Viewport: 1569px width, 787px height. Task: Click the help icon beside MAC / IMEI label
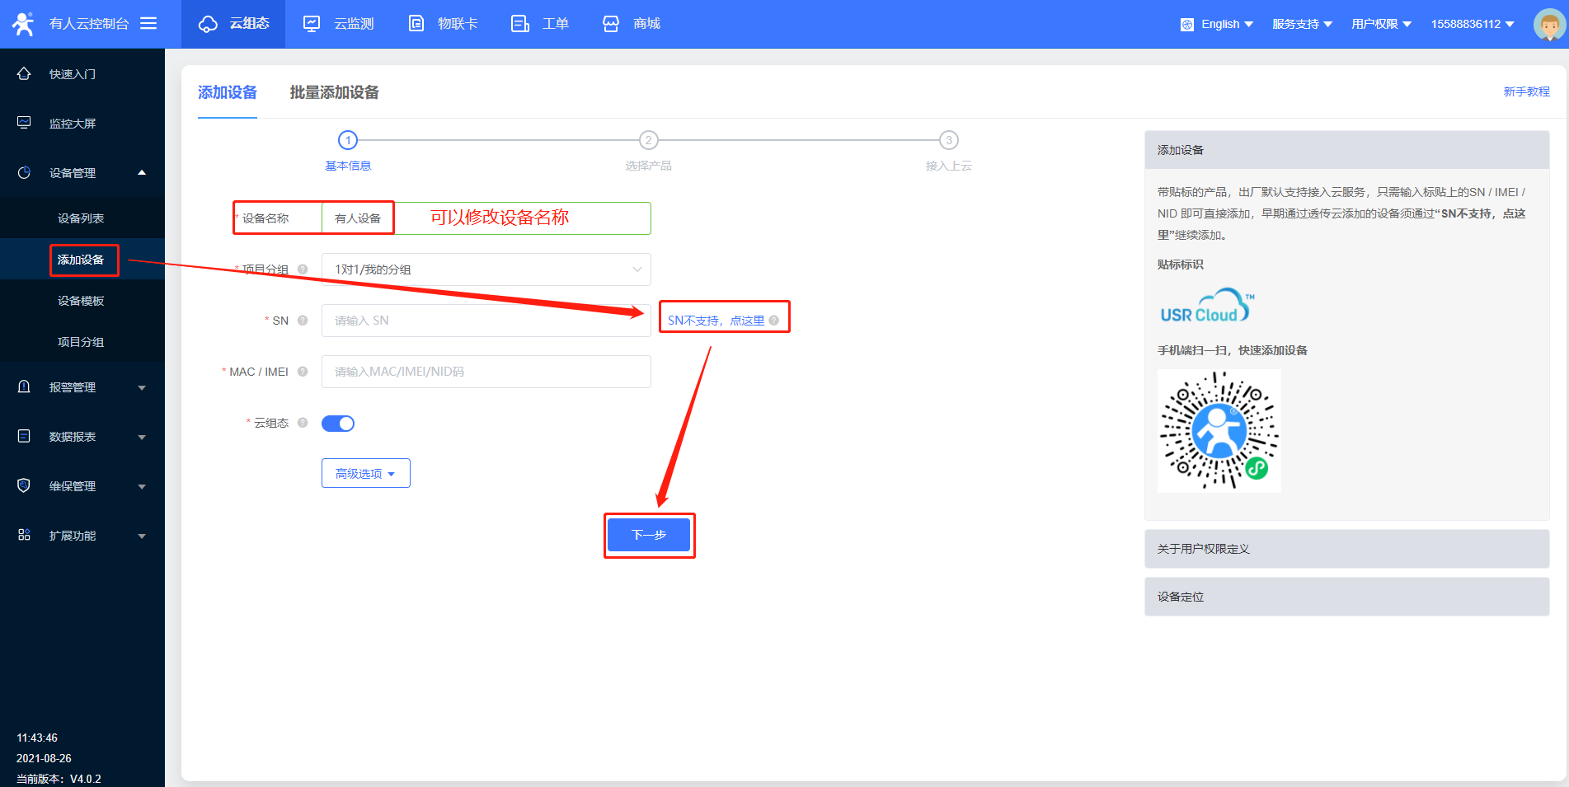[x=303, y=372]
